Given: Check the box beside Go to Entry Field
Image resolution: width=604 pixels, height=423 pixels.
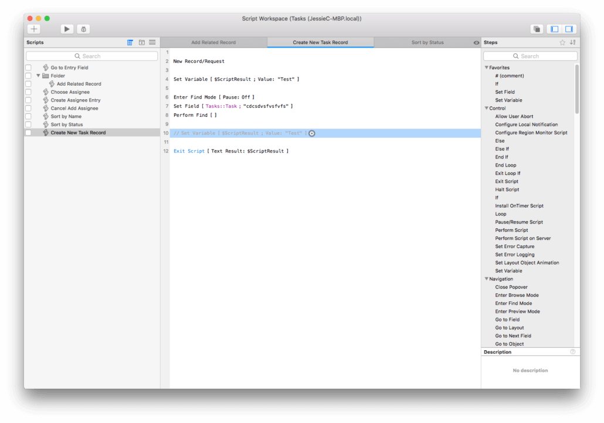Looking at the screenshot, I should [29, 68].
